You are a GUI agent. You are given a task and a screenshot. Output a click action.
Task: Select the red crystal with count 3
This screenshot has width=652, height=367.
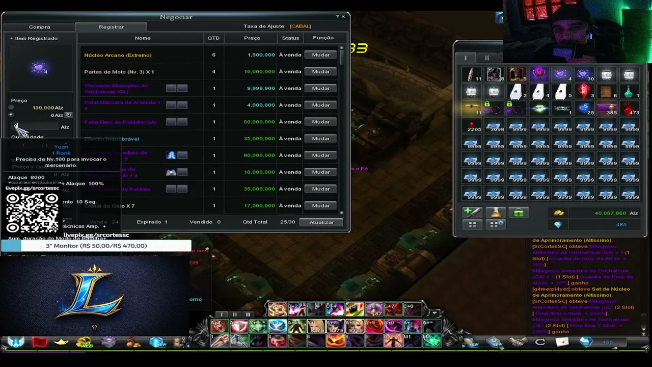click(584, 92)
